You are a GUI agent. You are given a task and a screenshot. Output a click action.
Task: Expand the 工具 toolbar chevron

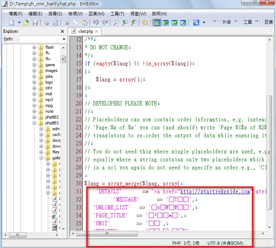[x=257, y=21]
